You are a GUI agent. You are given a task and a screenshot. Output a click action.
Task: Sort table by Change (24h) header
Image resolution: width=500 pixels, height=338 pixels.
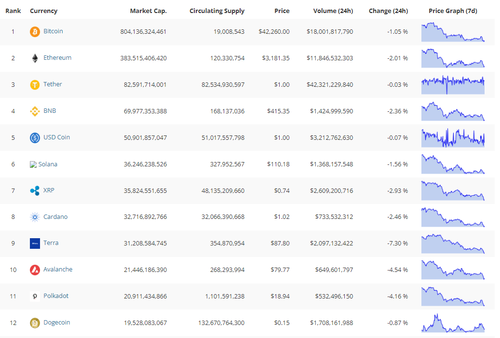(389, 11)
